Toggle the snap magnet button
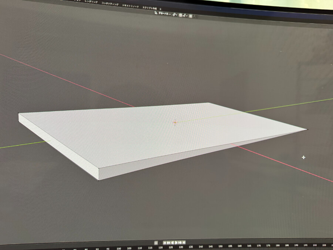333x250 pixels. click(181, 16)
